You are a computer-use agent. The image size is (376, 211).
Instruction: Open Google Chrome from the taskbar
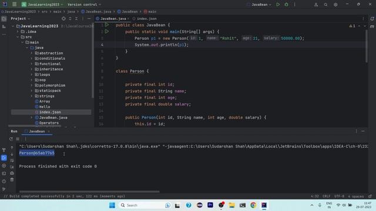coord(253,205)
